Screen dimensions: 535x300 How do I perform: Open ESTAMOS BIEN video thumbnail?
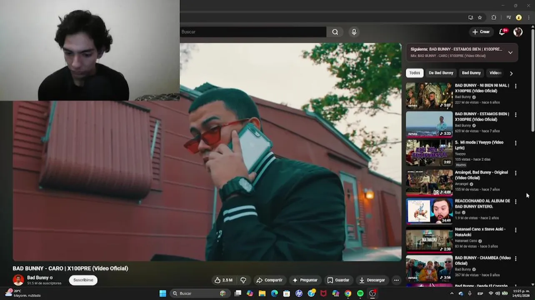pyautogui.click(x=429, y=124)
